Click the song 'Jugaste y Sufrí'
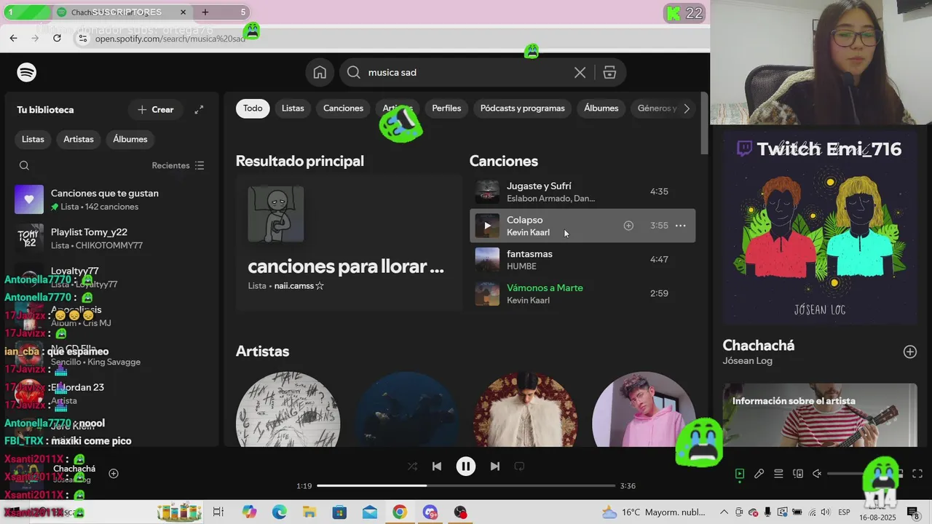Image resolution: width=932 pixels, height=524 pixels. click(539, 186)
